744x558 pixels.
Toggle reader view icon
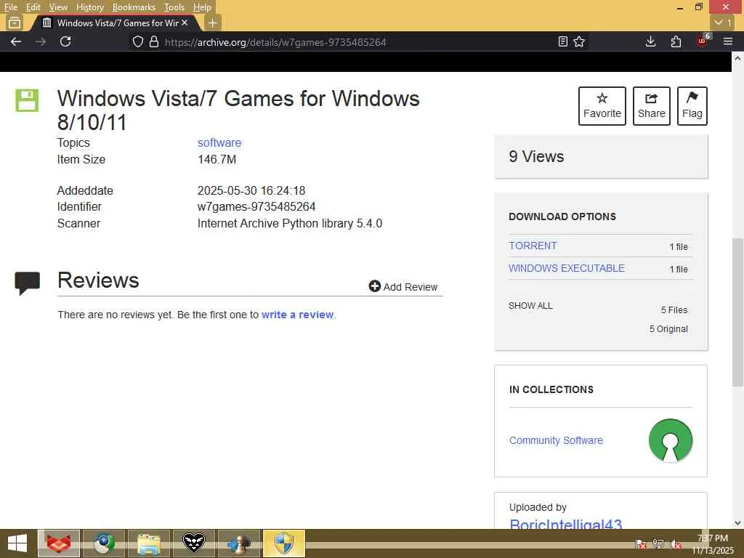563,41
